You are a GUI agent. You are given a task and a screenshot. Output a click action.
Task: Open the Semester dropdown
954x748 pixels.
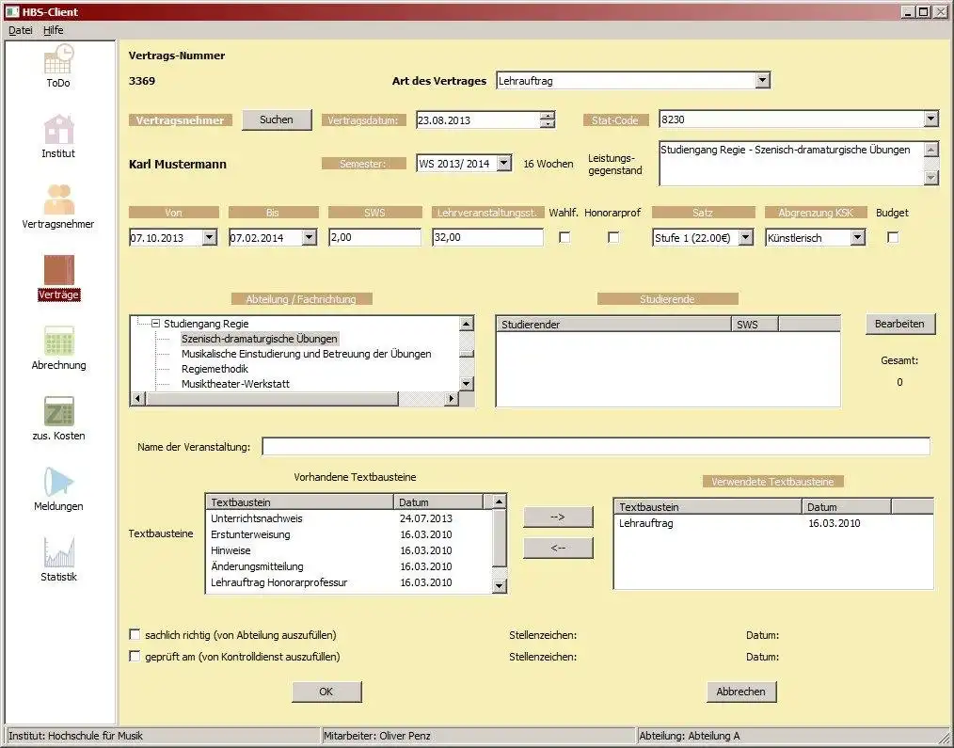pos(503,163)
